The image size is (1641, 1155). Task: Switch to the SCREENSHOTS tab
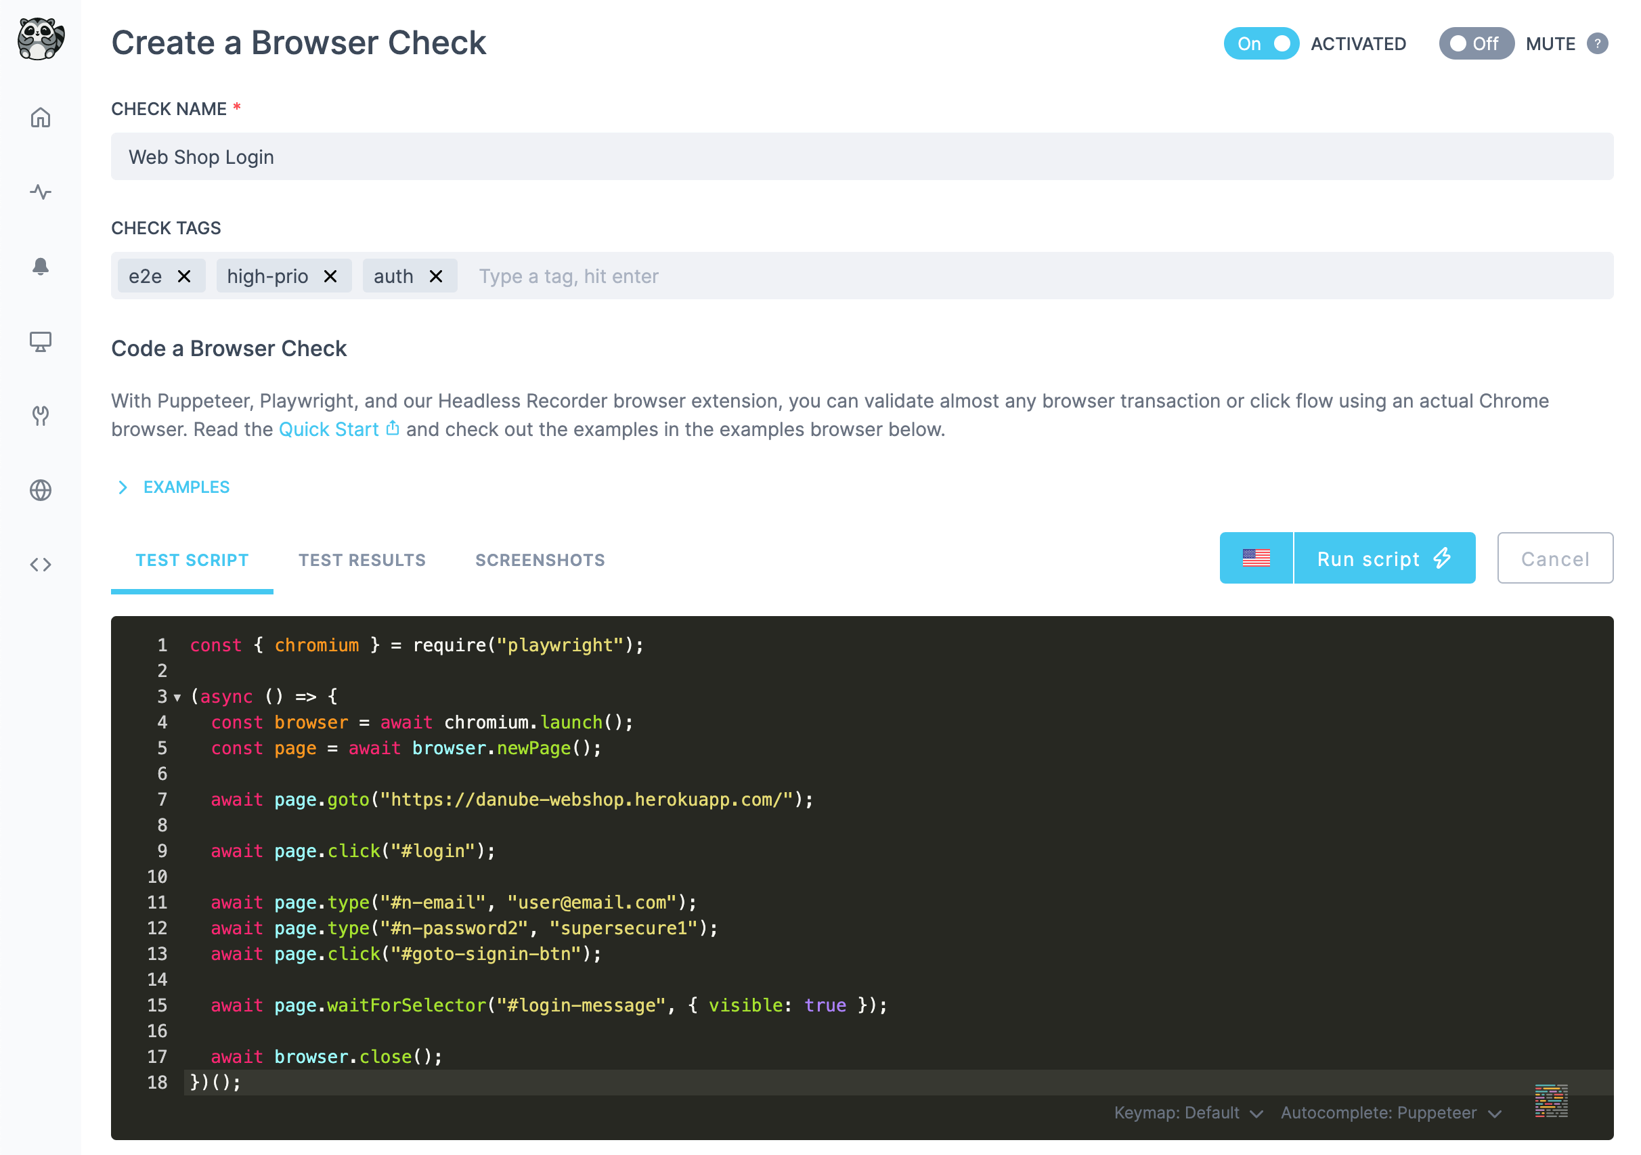[x=540, y=561]
